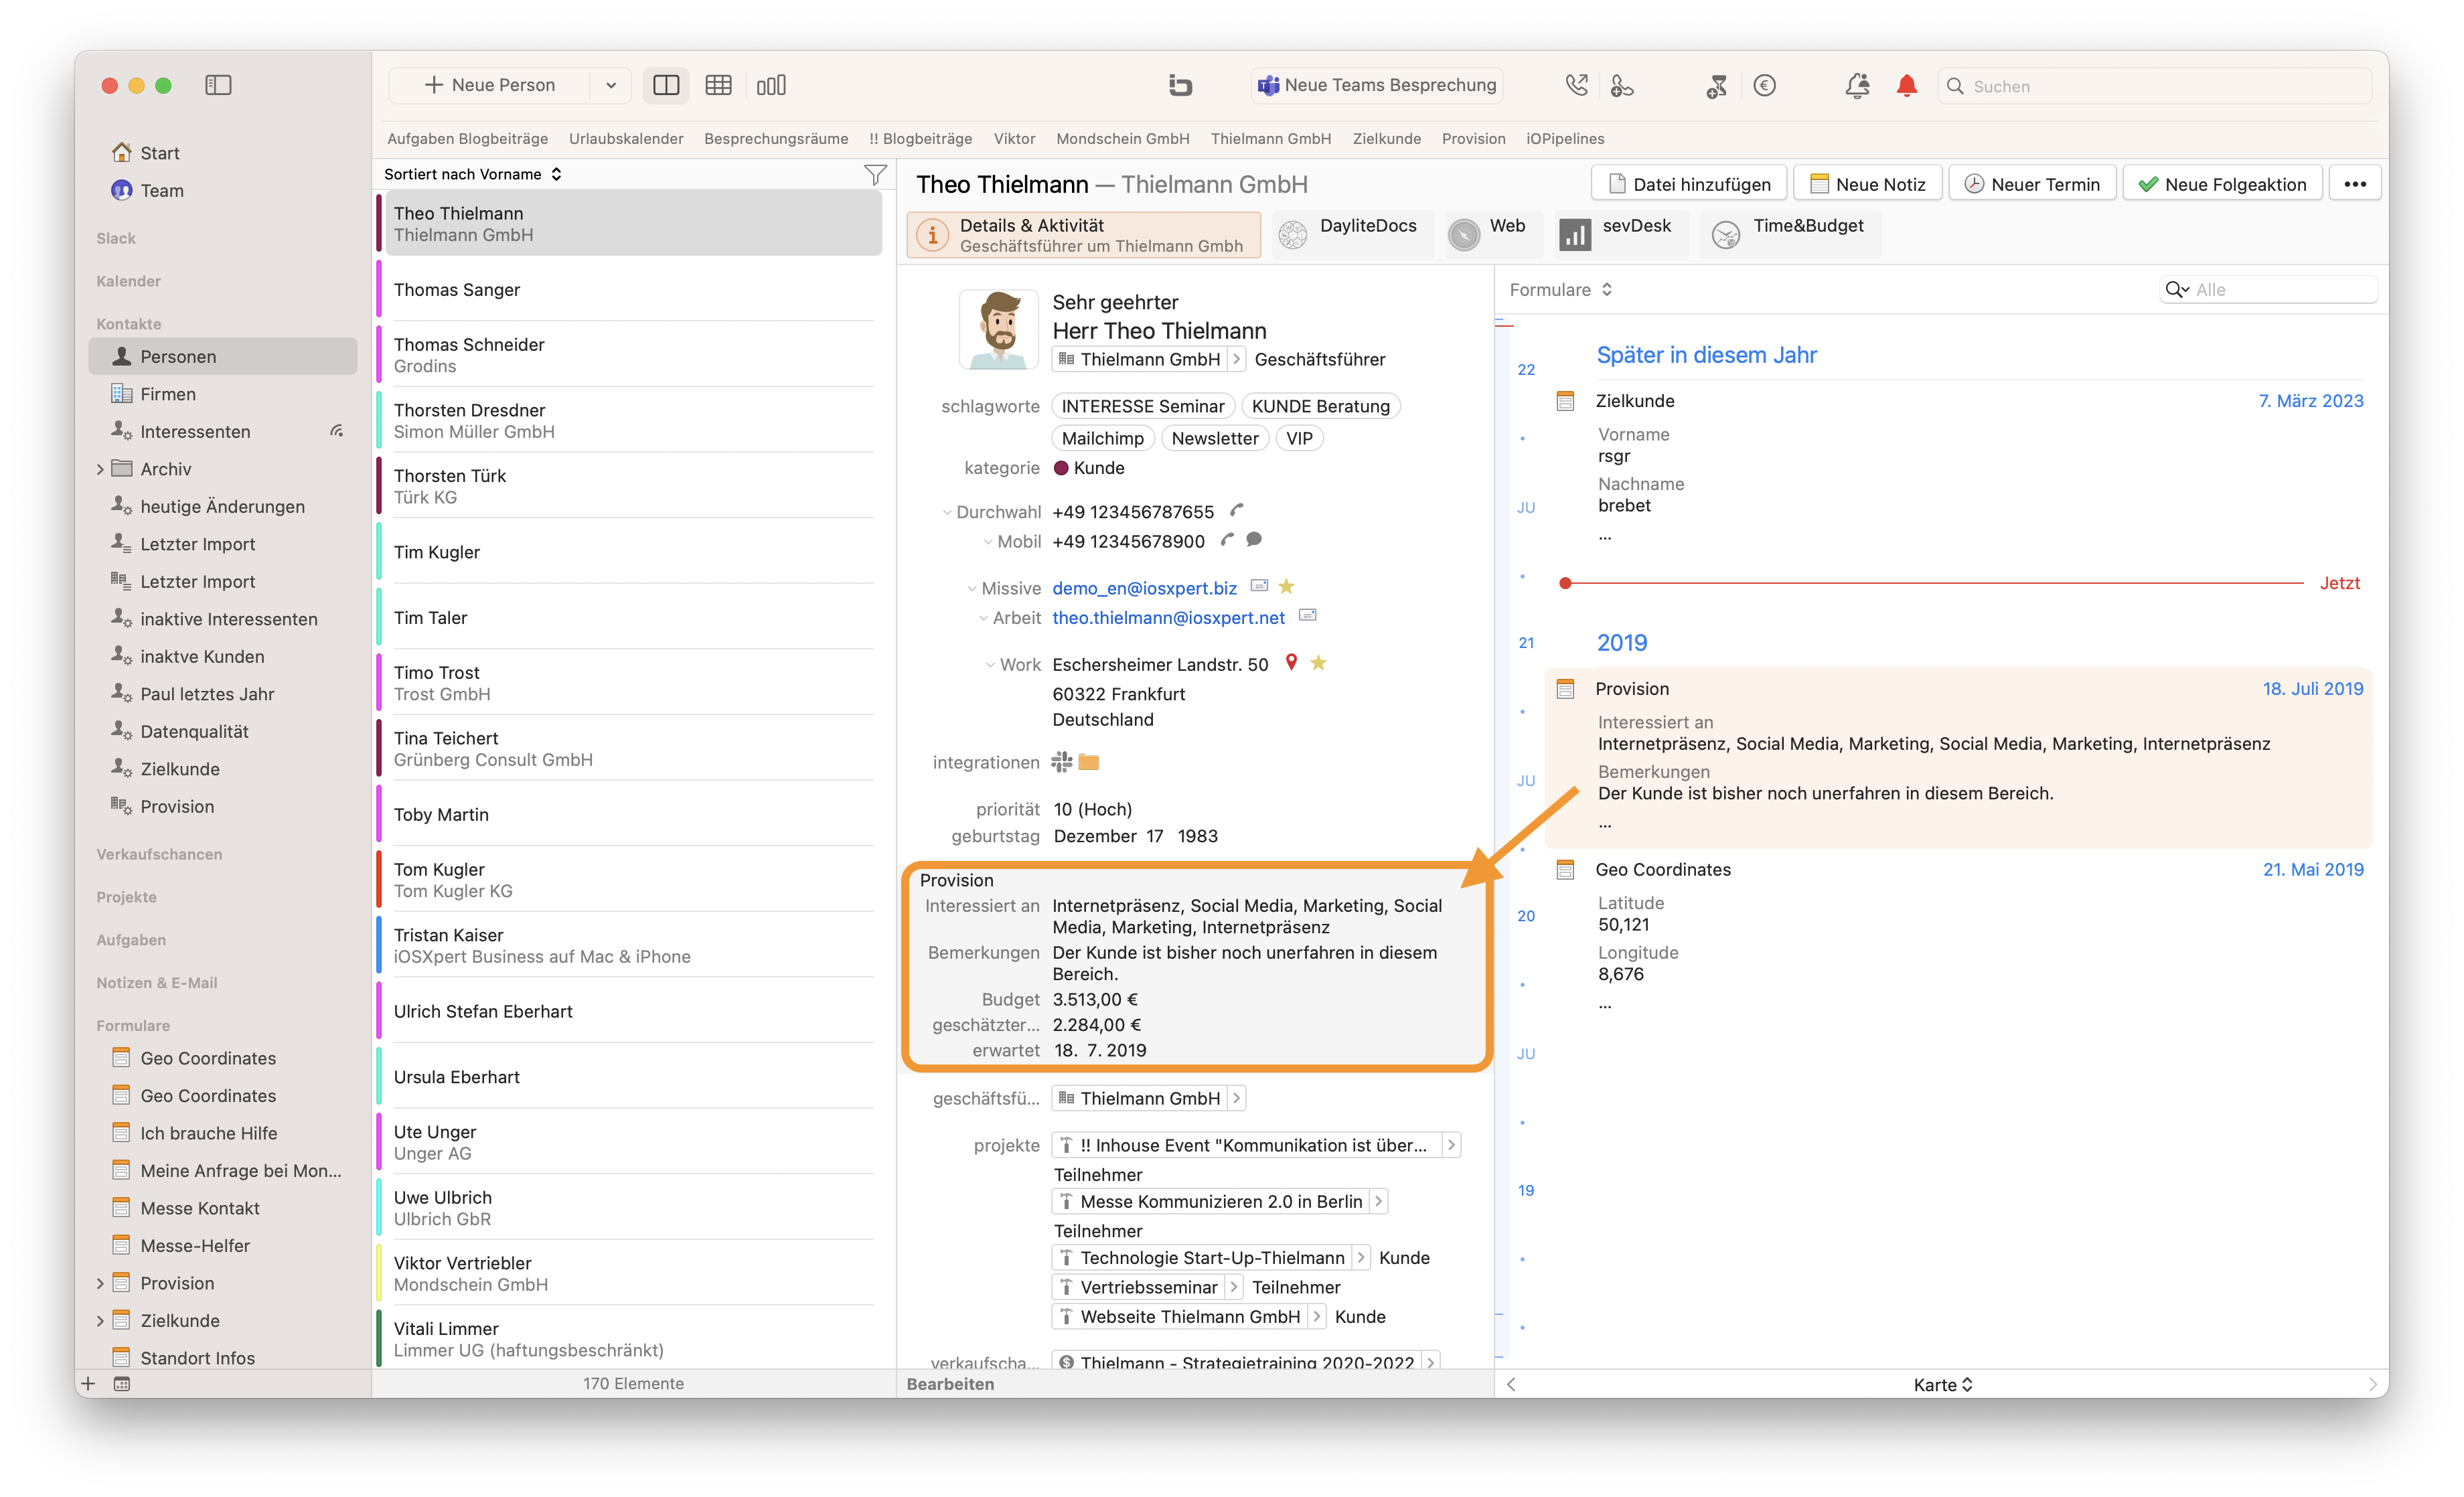2464x1497 pixels.
Task: Open the iOPipelines favorite in the bar
Action: 1565,139
